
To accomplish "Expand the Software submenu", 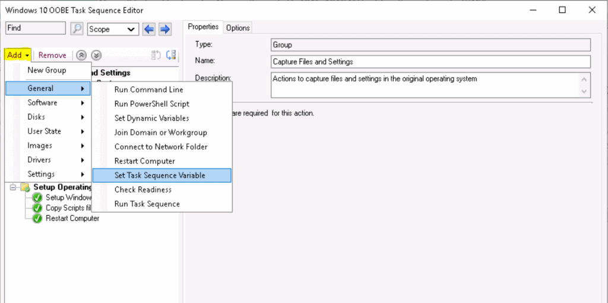I will (47, 103).
